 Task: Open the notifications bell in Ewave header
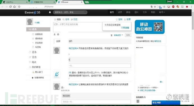(50, 12)
